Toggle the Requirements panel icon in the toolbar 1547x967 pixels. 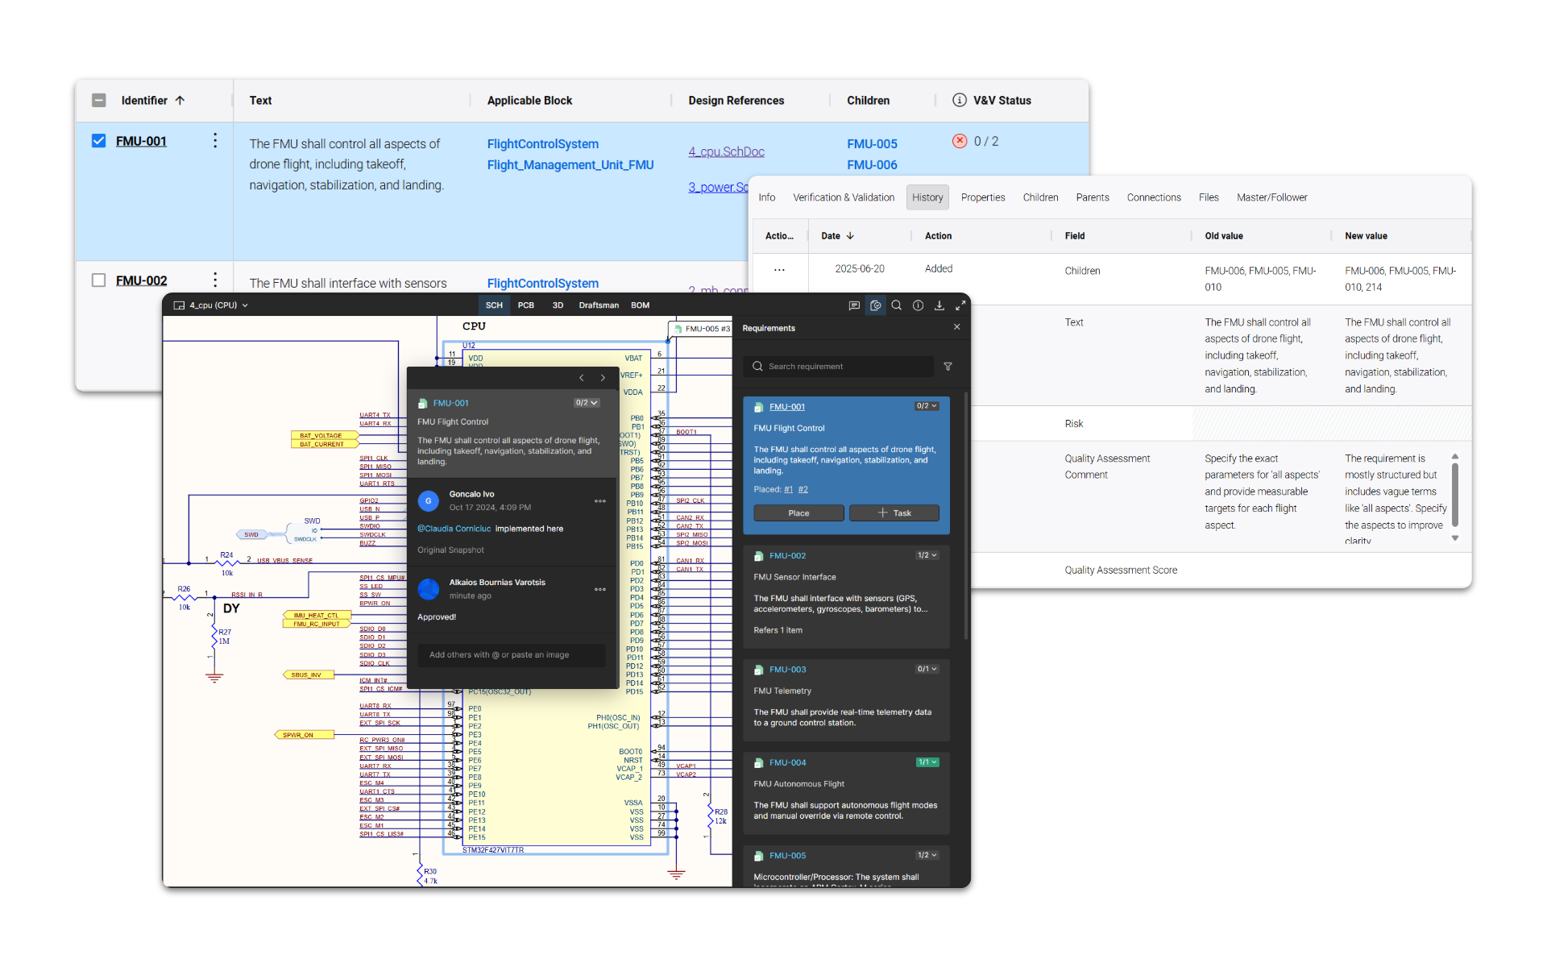click(876, 305)
